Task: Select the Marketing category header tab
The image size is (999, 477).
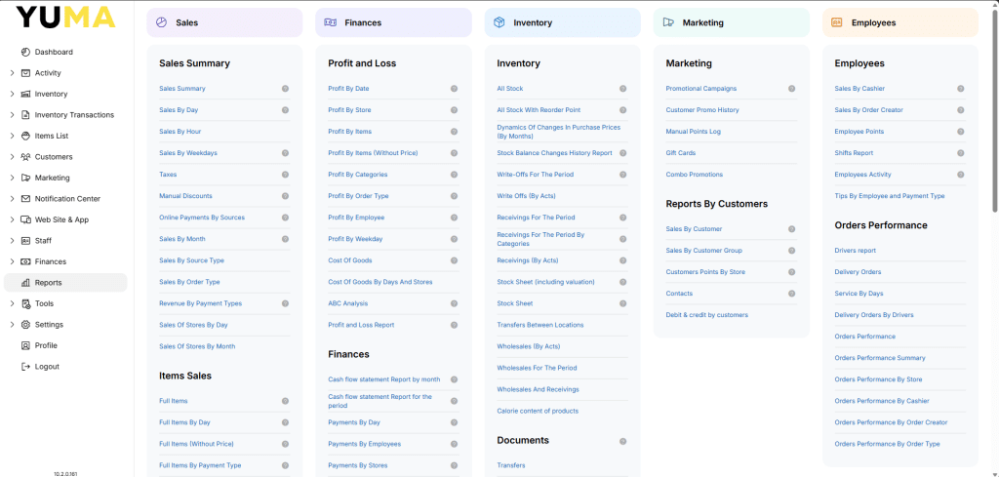Action: [x=732, y=22]
